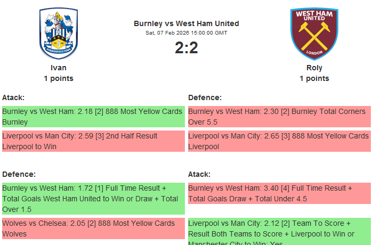The image size is (373, 245).
Task: Click the 2:2 match score
Action: (x=186, y=48)
